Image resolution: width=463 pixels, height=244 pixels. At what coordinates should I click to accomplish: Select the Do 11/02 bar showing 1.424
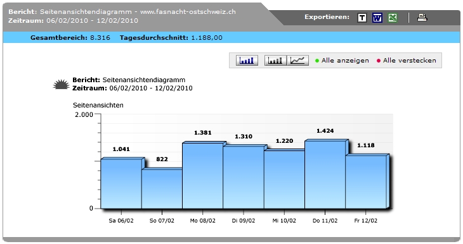coord(325,175)
